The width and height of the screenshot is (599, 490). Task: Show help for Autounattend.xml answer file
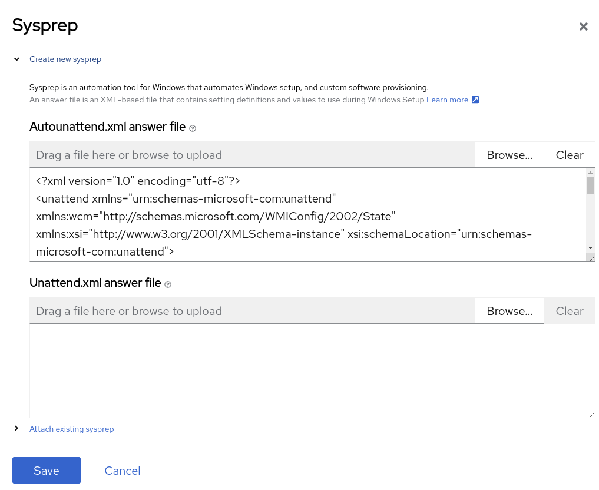click(x=193, y=128)
